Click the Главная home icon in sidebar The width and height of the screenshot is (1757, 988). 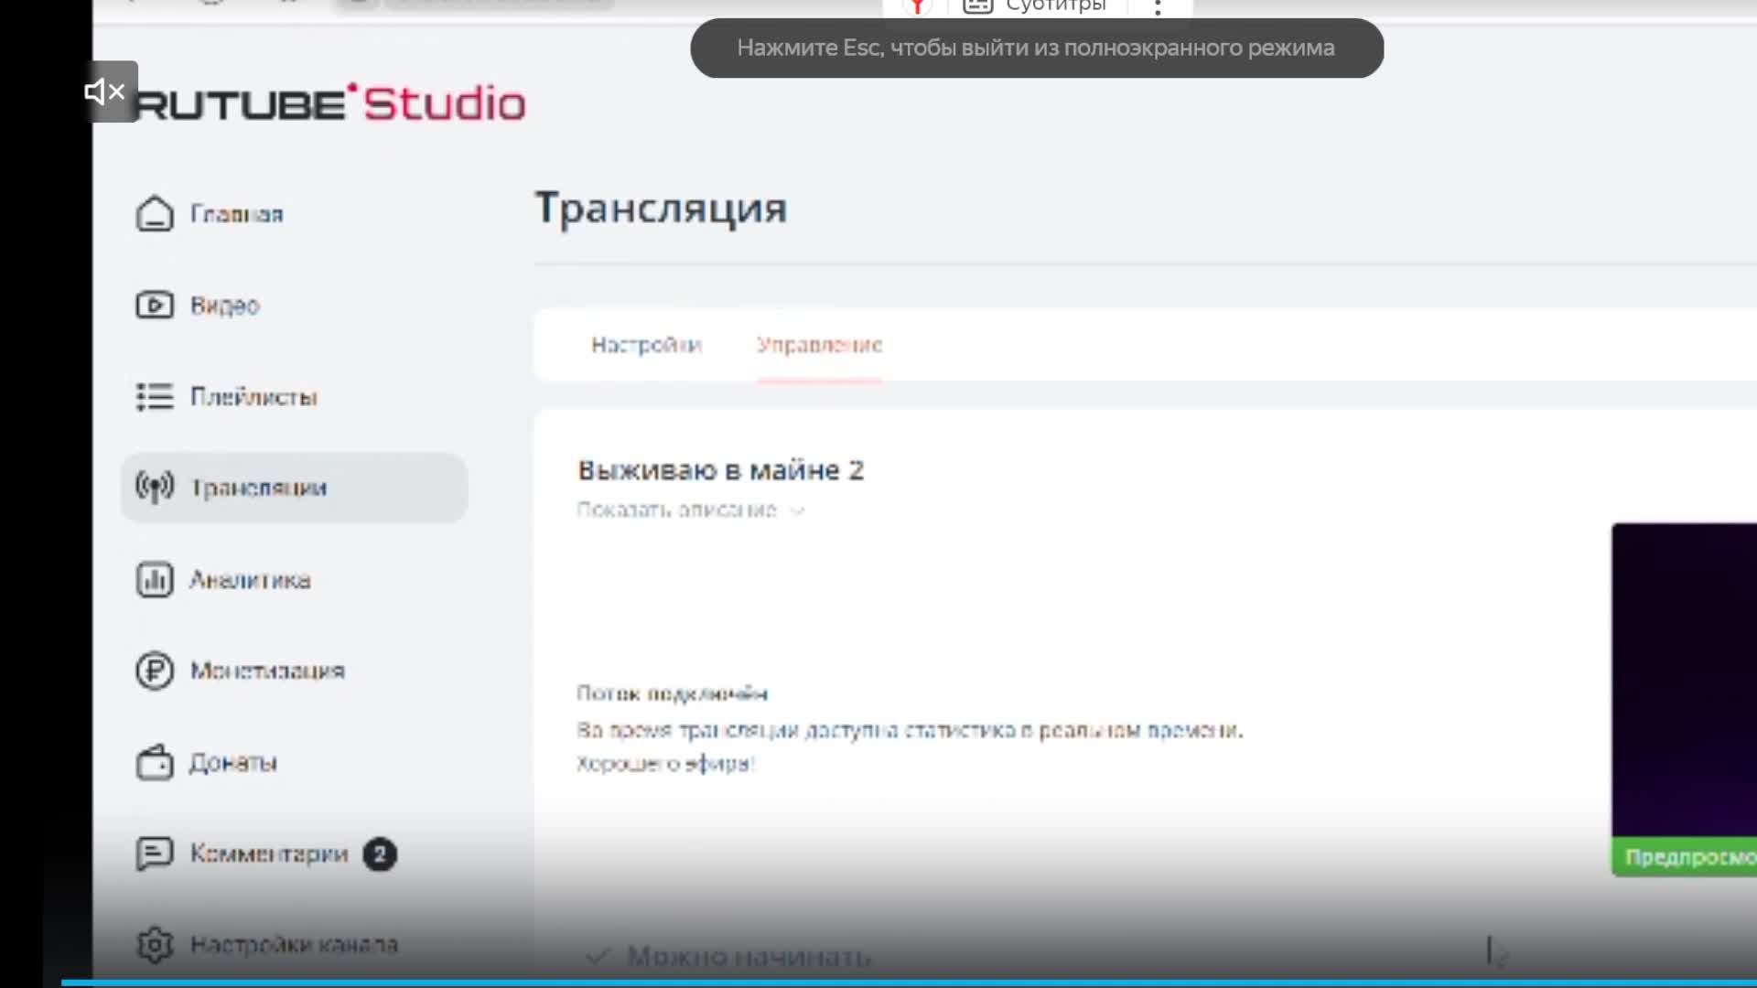155,214
